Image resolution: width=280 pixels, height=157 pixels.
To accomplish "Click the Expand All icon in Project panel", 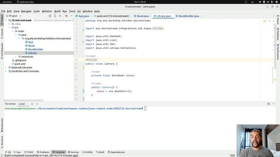I will point(55,16).
